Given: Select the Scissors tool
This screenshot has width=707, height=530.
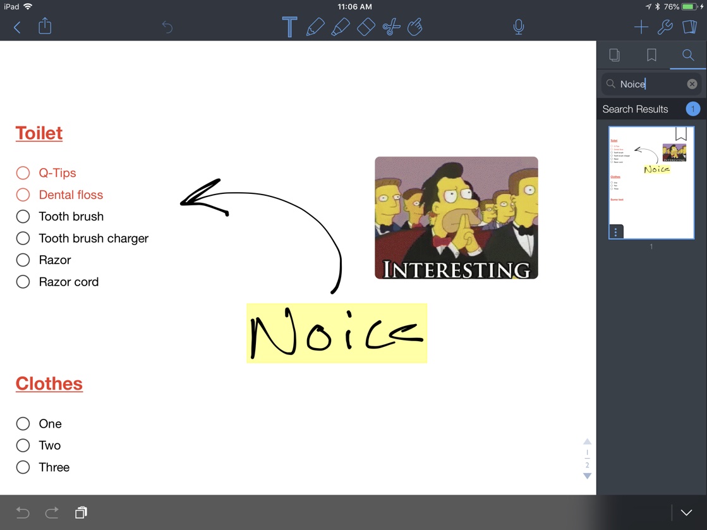Looking at the screenshot, I should click(391, 27).
